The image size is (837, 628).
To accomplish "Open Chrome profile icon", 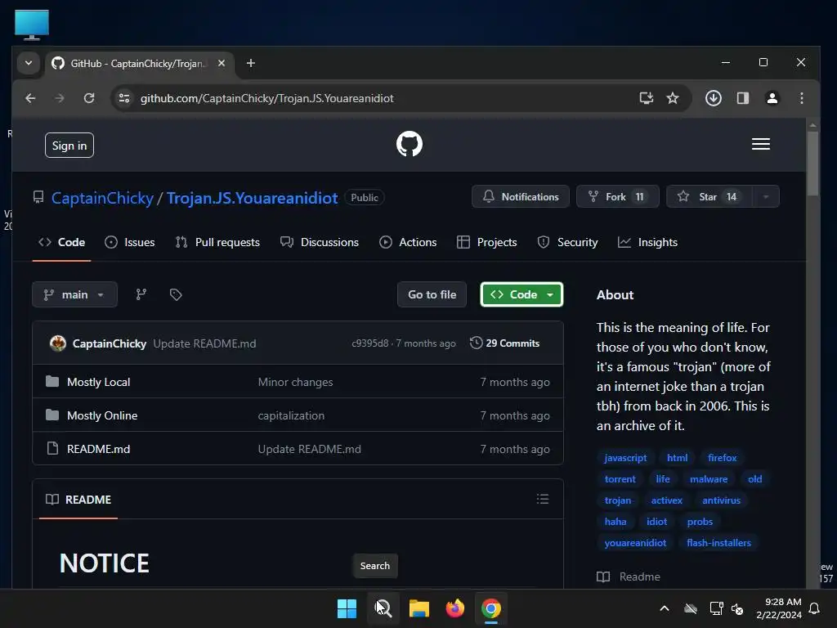I will (x=772, y=98).
